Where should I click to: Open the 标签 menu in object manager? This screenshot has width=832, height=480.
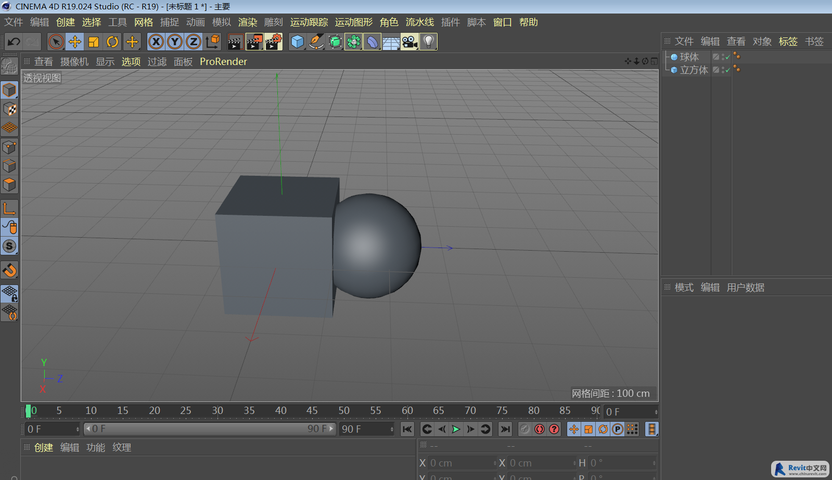788,41
